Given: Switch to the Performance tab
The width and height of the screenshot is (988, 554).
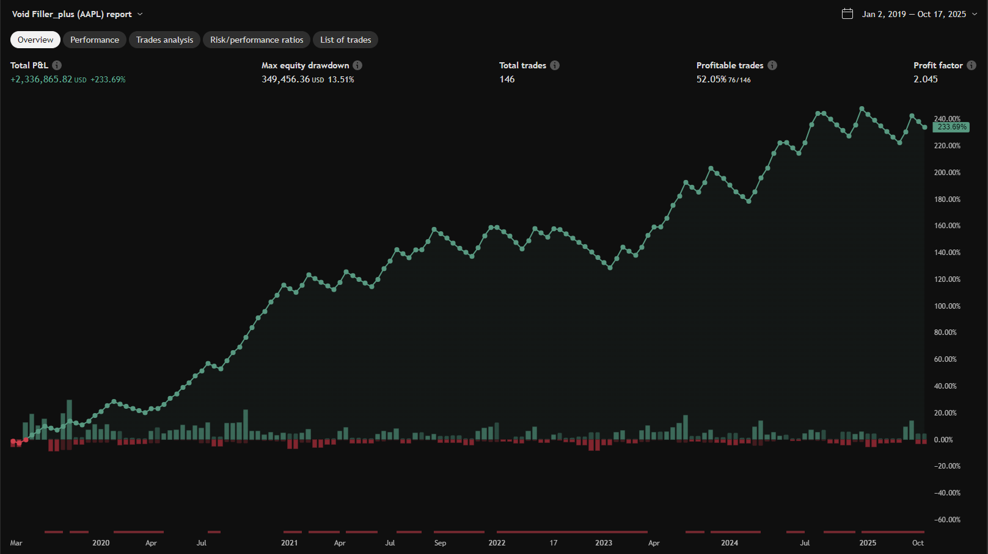Looking at the screenshot, I should point(95,40).
